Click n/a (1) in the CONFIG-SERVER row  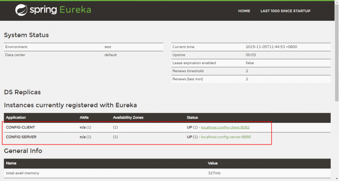[x=85, y=137]
